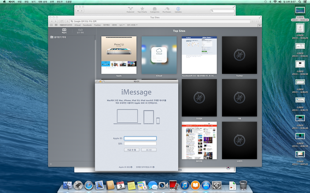Viewport: 310px width, 193px height.
Task: Open the Messages app menu in menu bar
Action: click(x=12, y=1)
